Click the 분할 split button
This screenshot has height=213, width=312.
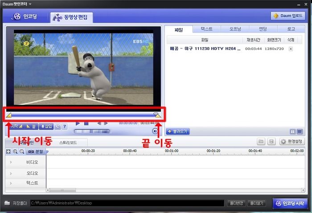pyautogui.click(x=36, y=152)
